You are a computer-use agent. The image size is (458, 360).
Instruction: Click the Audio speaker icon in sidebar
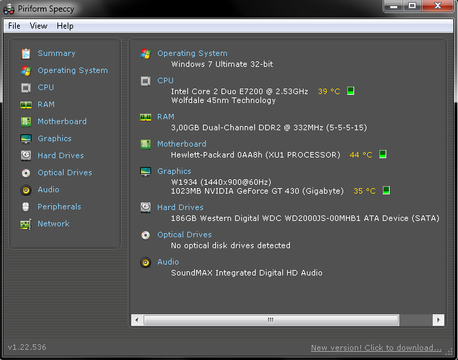(x=26, y=190)
